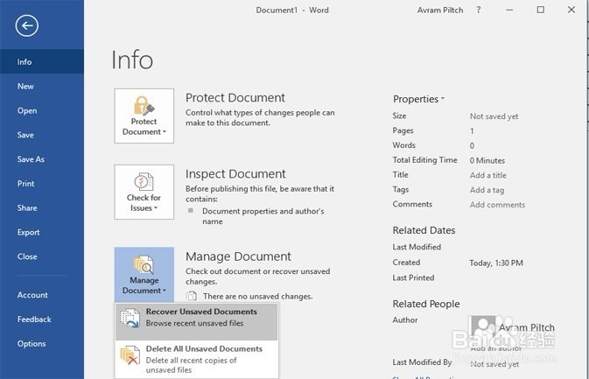Click the author avatar picture

click(x=483, y=327)
